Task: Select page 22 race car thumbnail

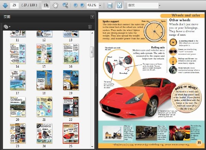Action: point(71,107)
